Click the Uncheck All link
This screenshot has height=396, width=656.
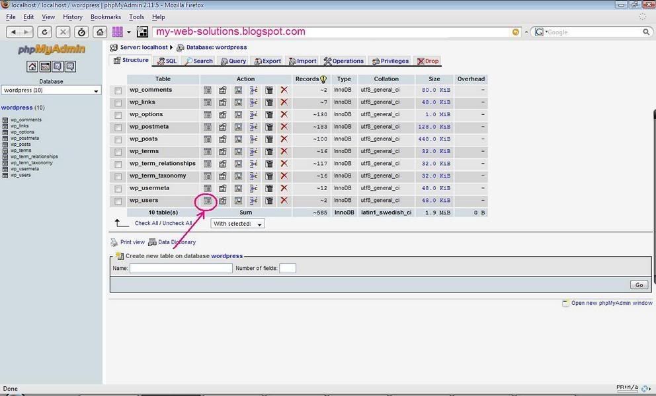pos(177,224)
